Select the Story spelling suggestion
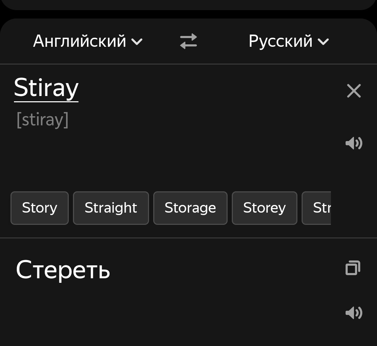The image size is (377, 346). (x=39, y=208)
